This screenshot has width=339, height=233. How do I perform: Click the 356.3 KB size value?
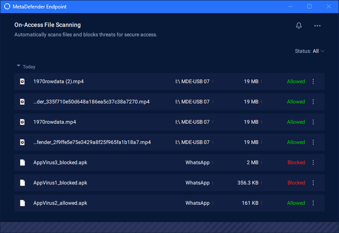(x=248, y=183)
